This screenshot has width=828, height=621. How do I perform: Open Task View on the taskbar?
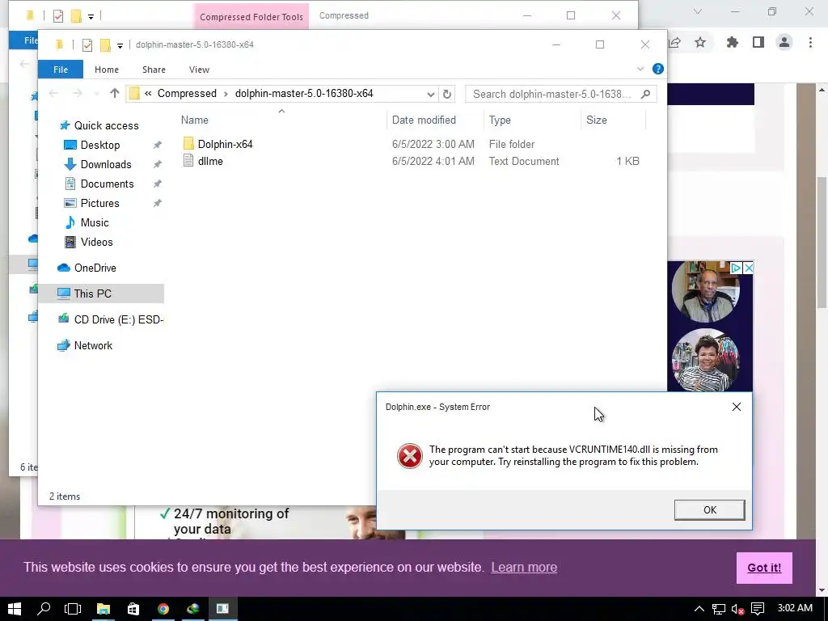click(72, 609)
